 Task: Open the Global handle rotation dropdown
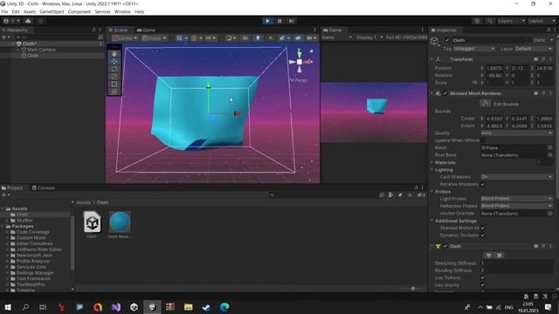pyautogui.click(x=154, y=38)
